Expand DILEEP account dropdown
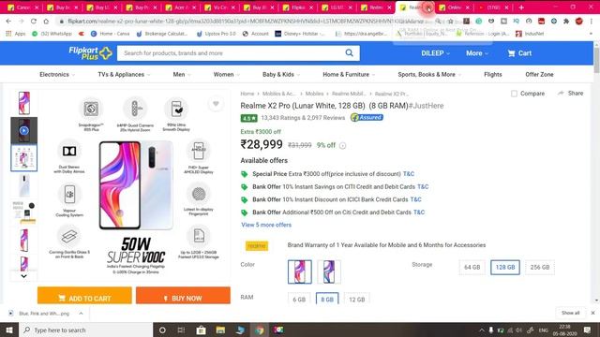This screenshot has width=600, height=337. point(435,53)
